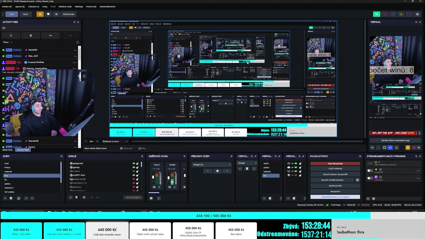
Task: Open audio mixer advanced settings gear
Action: pyautogui.click(x=151, y=198)
